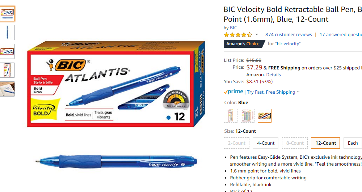The width and height of the screenshot is (362, 192).
Task: Open the 17 answered questions link
Action: coord(341,35)
